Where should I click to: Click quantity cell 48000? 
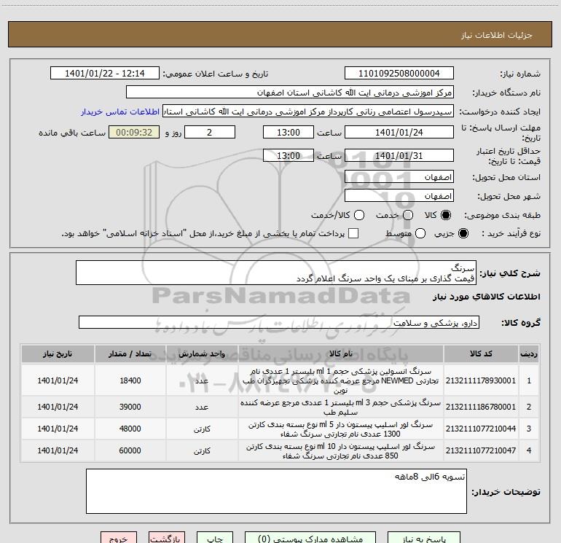point(130,429)
